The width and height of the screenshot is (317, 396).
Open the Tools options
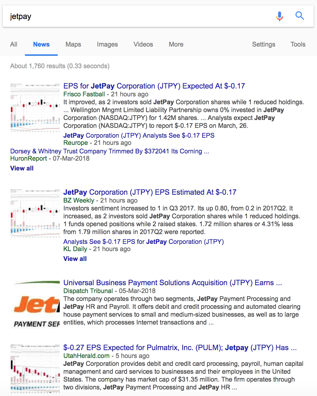pyautogui.click(x=298, y=44)
